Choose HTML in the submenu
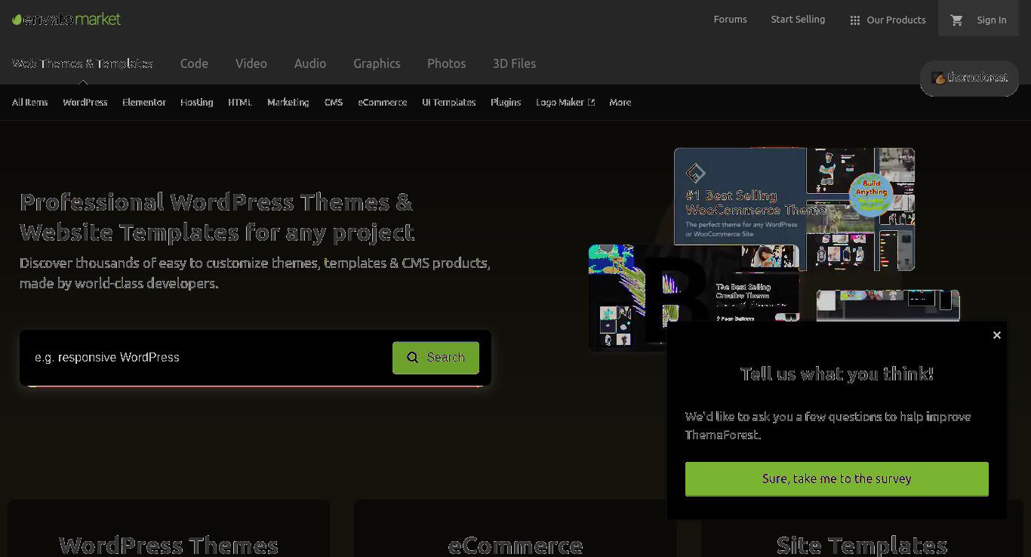Image resolution: width=1031 pixels, height=557 pixels. tap(240, 102)
